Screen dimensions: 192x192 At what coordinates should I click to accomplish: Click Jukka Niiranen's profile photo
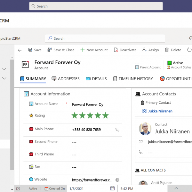[145, 129]
